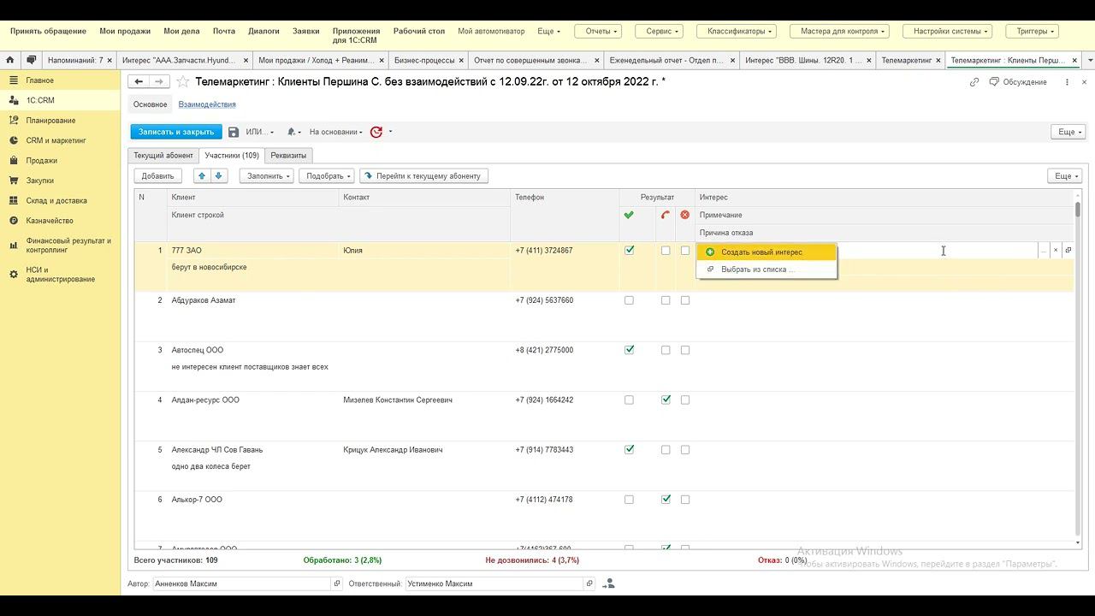Viewport: 1095px width, 616px height.
Task: Click the floppy disk save icon
Action: 234,132
